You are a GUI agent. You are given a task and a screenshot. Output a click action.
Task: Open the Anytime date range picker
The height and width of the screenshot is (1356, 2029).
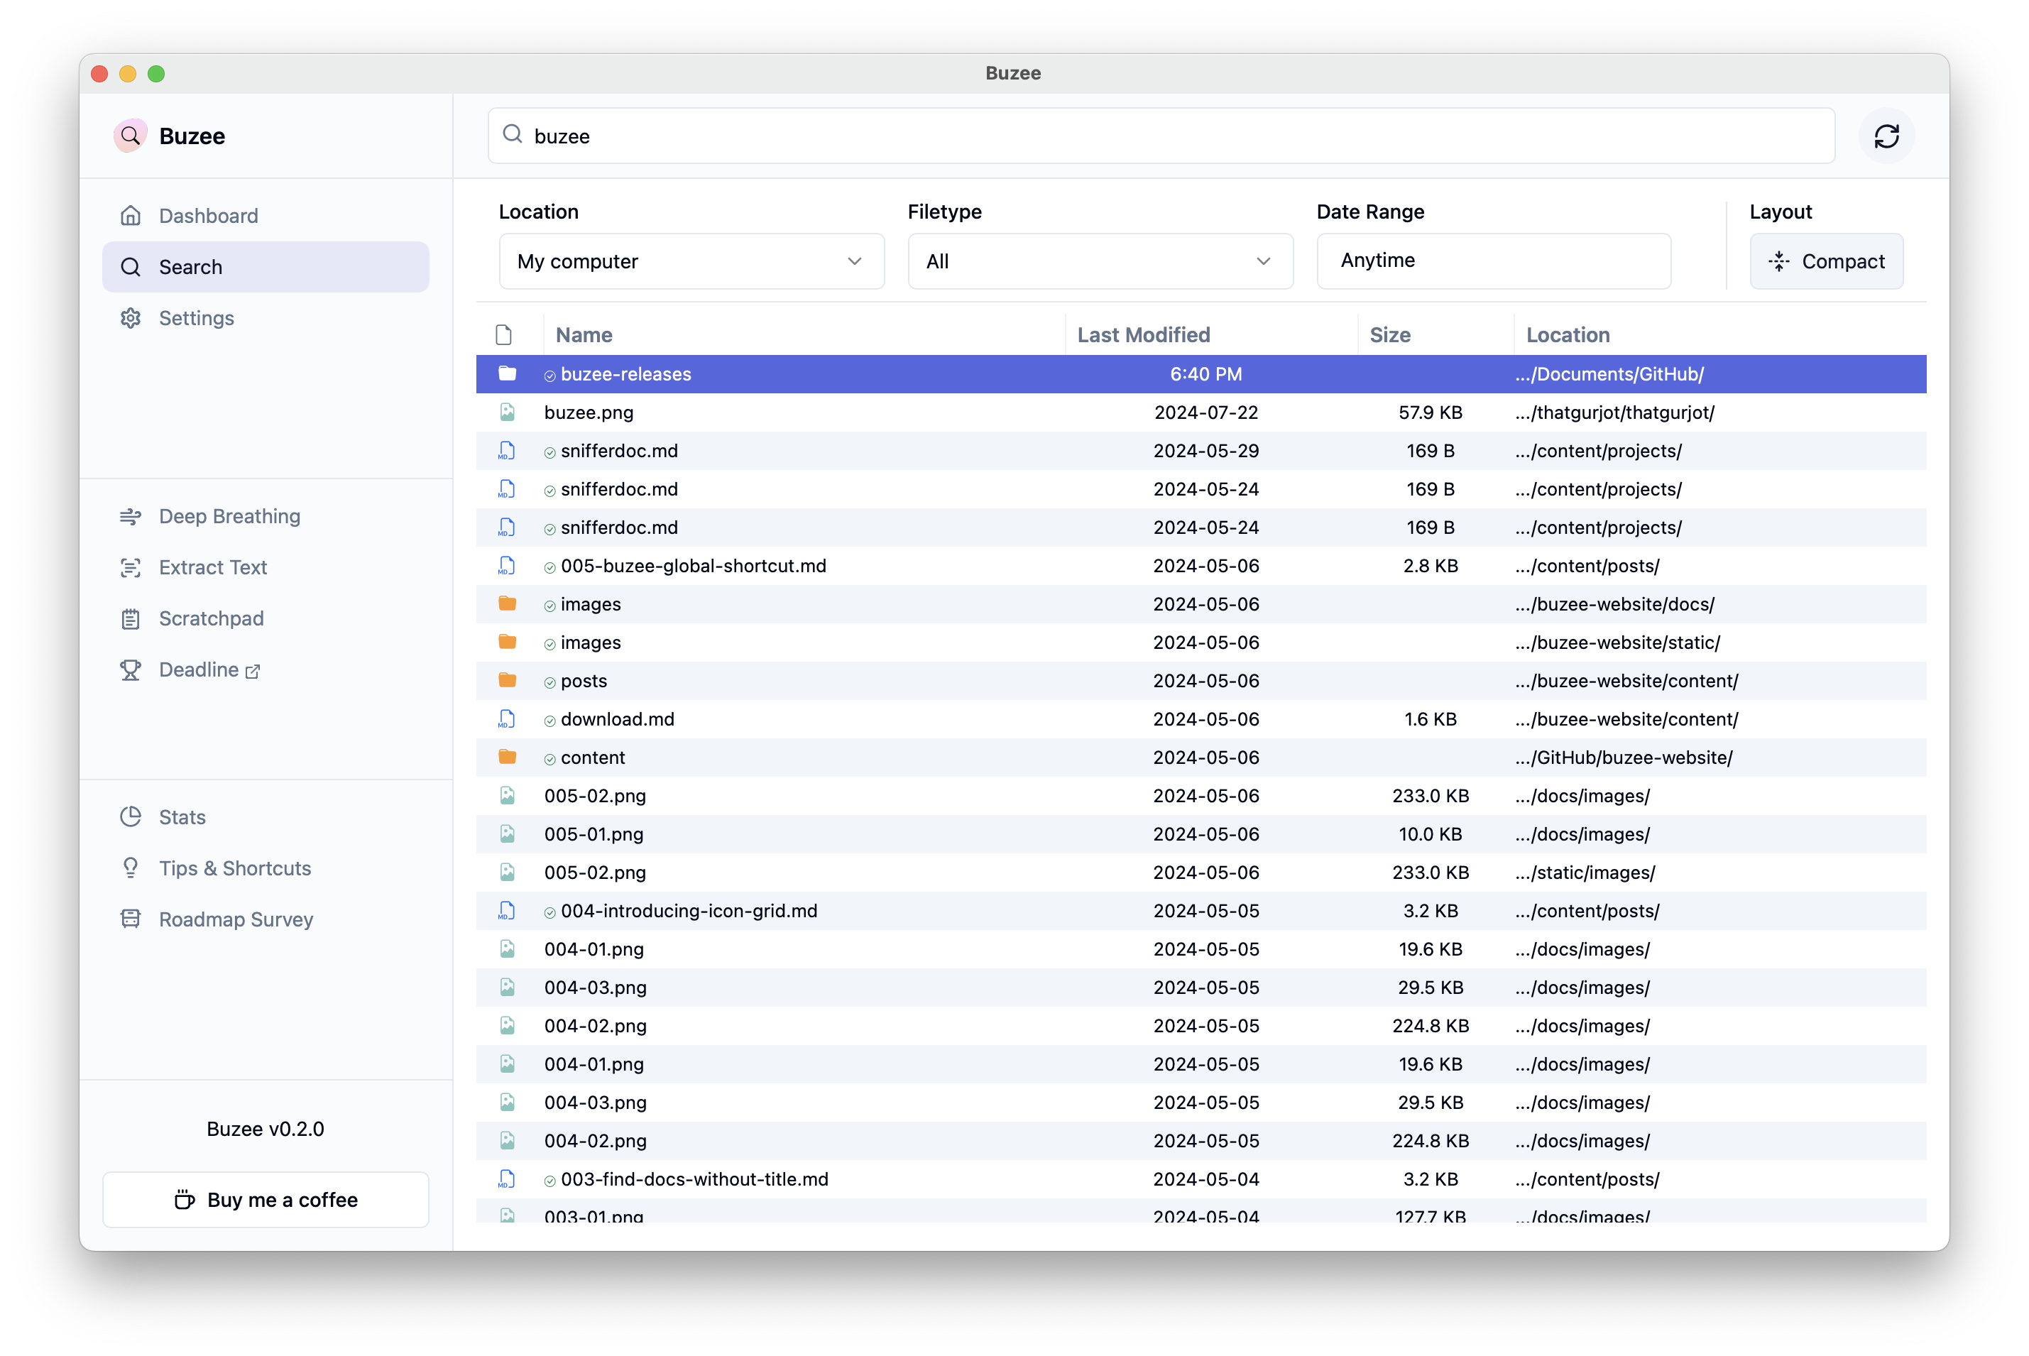point(1493,261)
